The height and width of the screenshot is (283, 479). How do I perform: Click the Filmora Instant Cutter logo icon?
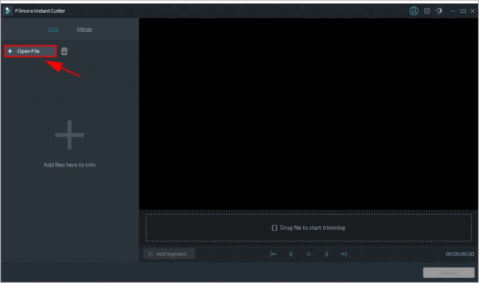pyautogui.click(x=7, y=11)
